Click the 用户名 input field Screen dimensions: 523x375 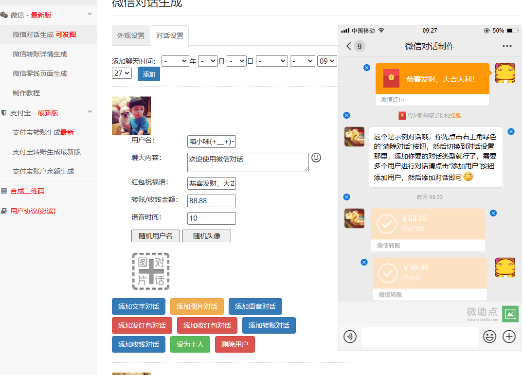[212, 142]
